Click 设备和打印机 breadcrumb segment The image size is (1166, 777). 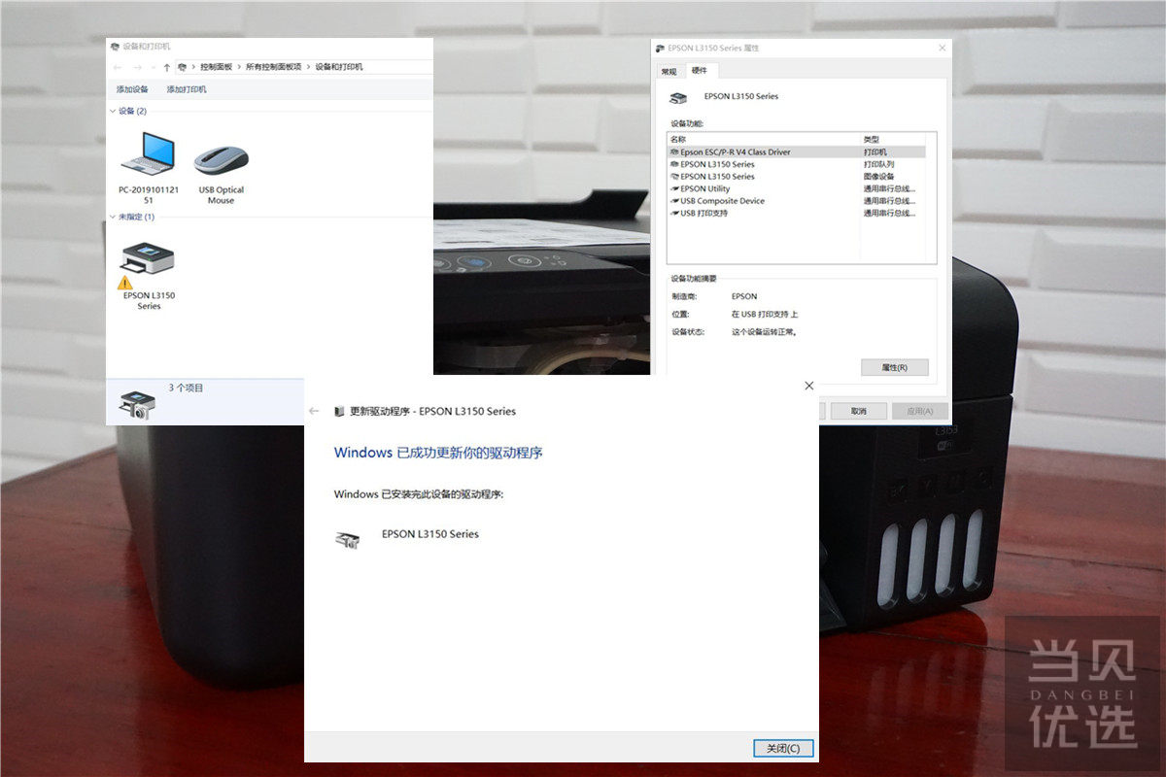point(339,67)
